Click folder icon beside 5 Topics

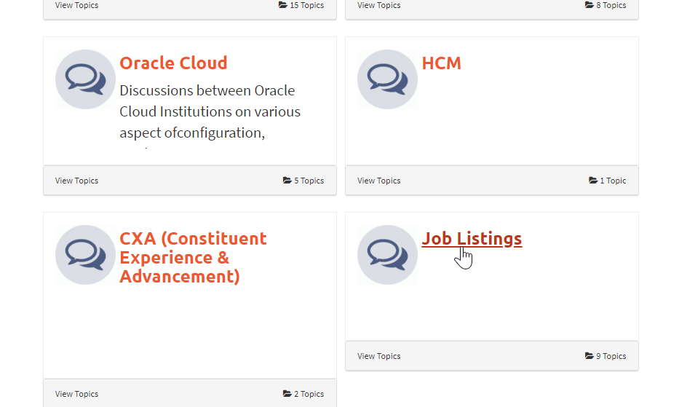pyautogui.click(x=287, y=181)
